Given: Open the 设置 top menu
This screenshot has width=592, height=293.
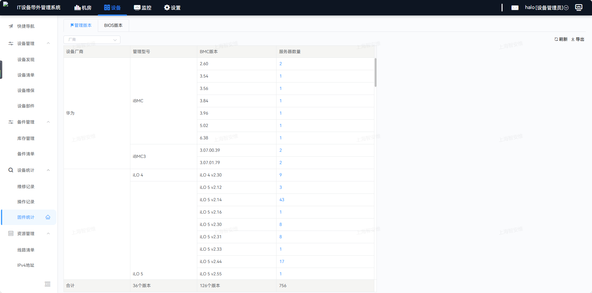Looking at the screenshot, I should click(172, 8).
